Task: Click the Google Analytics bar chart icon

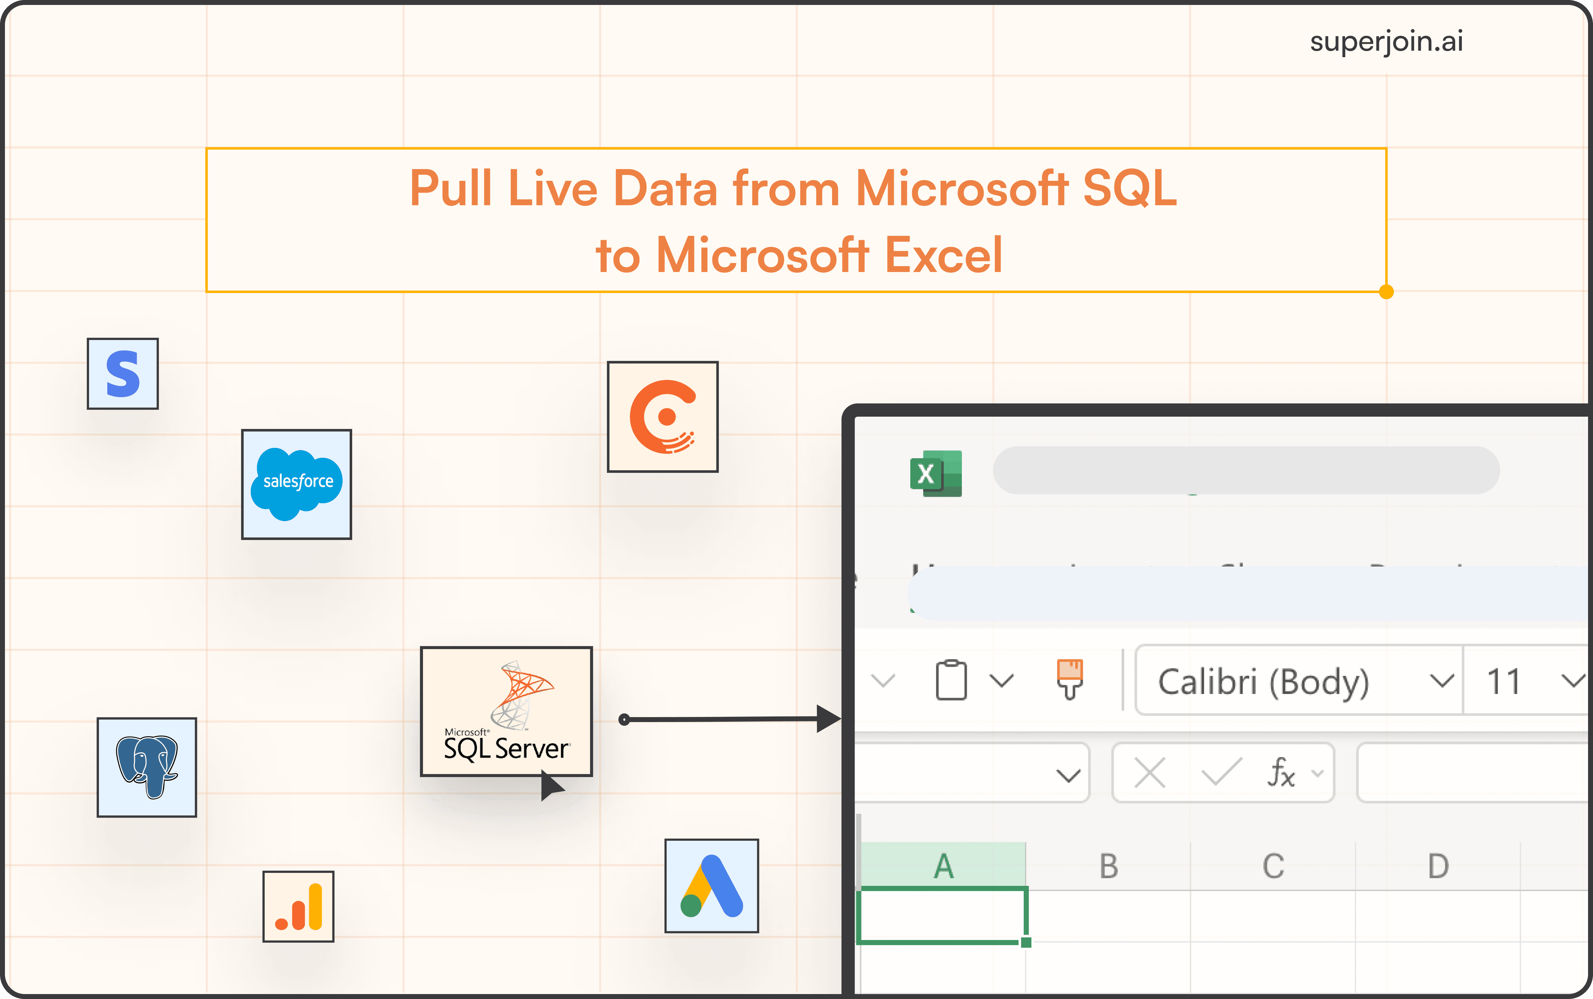Action: (299, 907)
